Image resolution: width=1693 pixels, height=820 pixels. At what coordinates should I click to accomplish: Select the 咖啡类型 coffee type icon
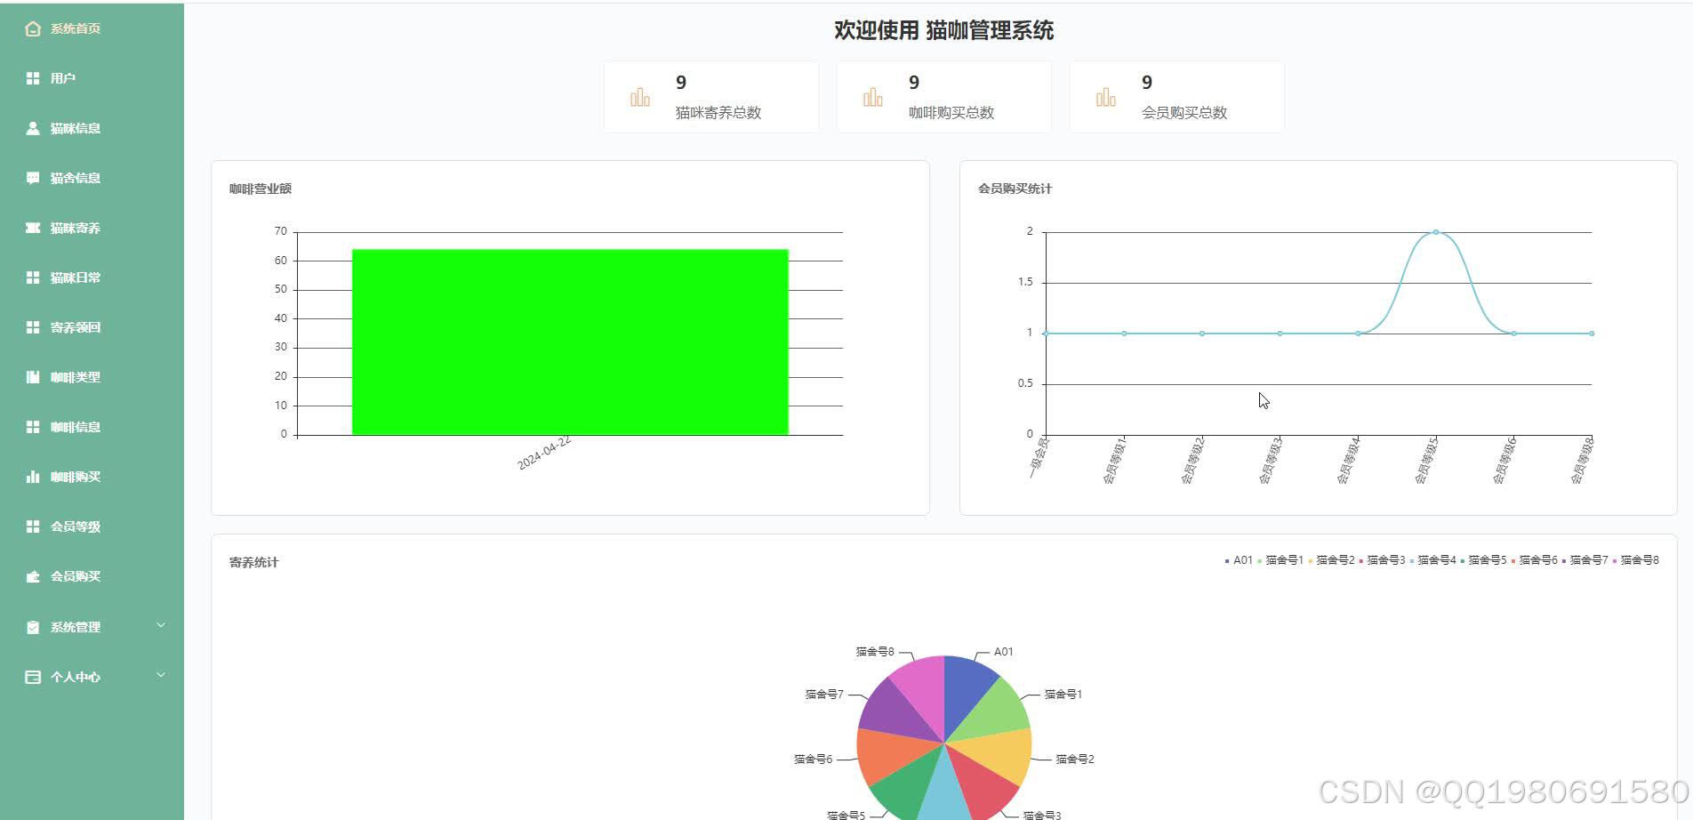[32, 377]
